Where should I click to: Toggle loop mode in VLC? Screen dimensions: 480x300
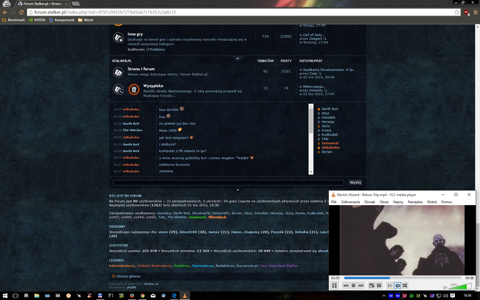point(397,285)
